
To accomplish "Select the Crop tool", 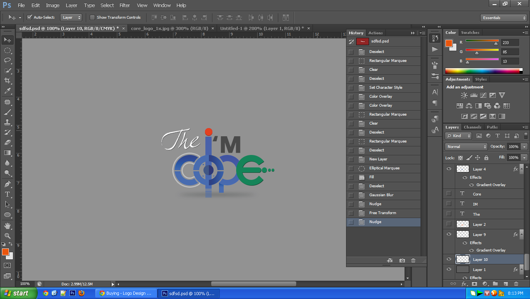I will pos(7,81).
